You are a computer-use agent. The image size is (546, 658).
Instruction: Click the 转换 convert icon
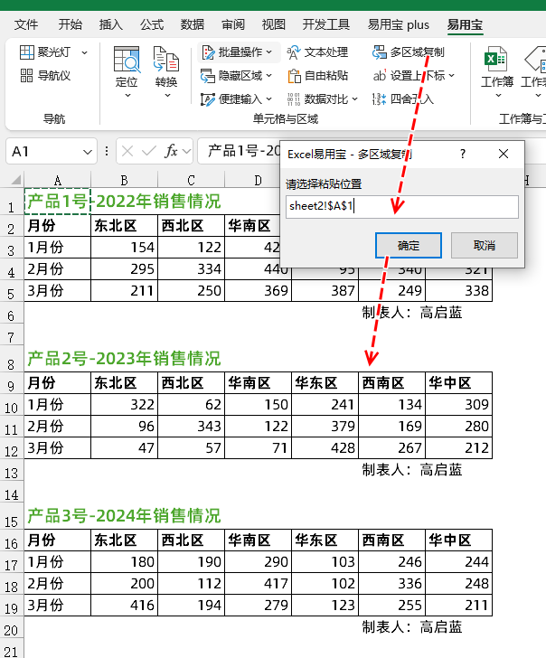pos(166,59)
